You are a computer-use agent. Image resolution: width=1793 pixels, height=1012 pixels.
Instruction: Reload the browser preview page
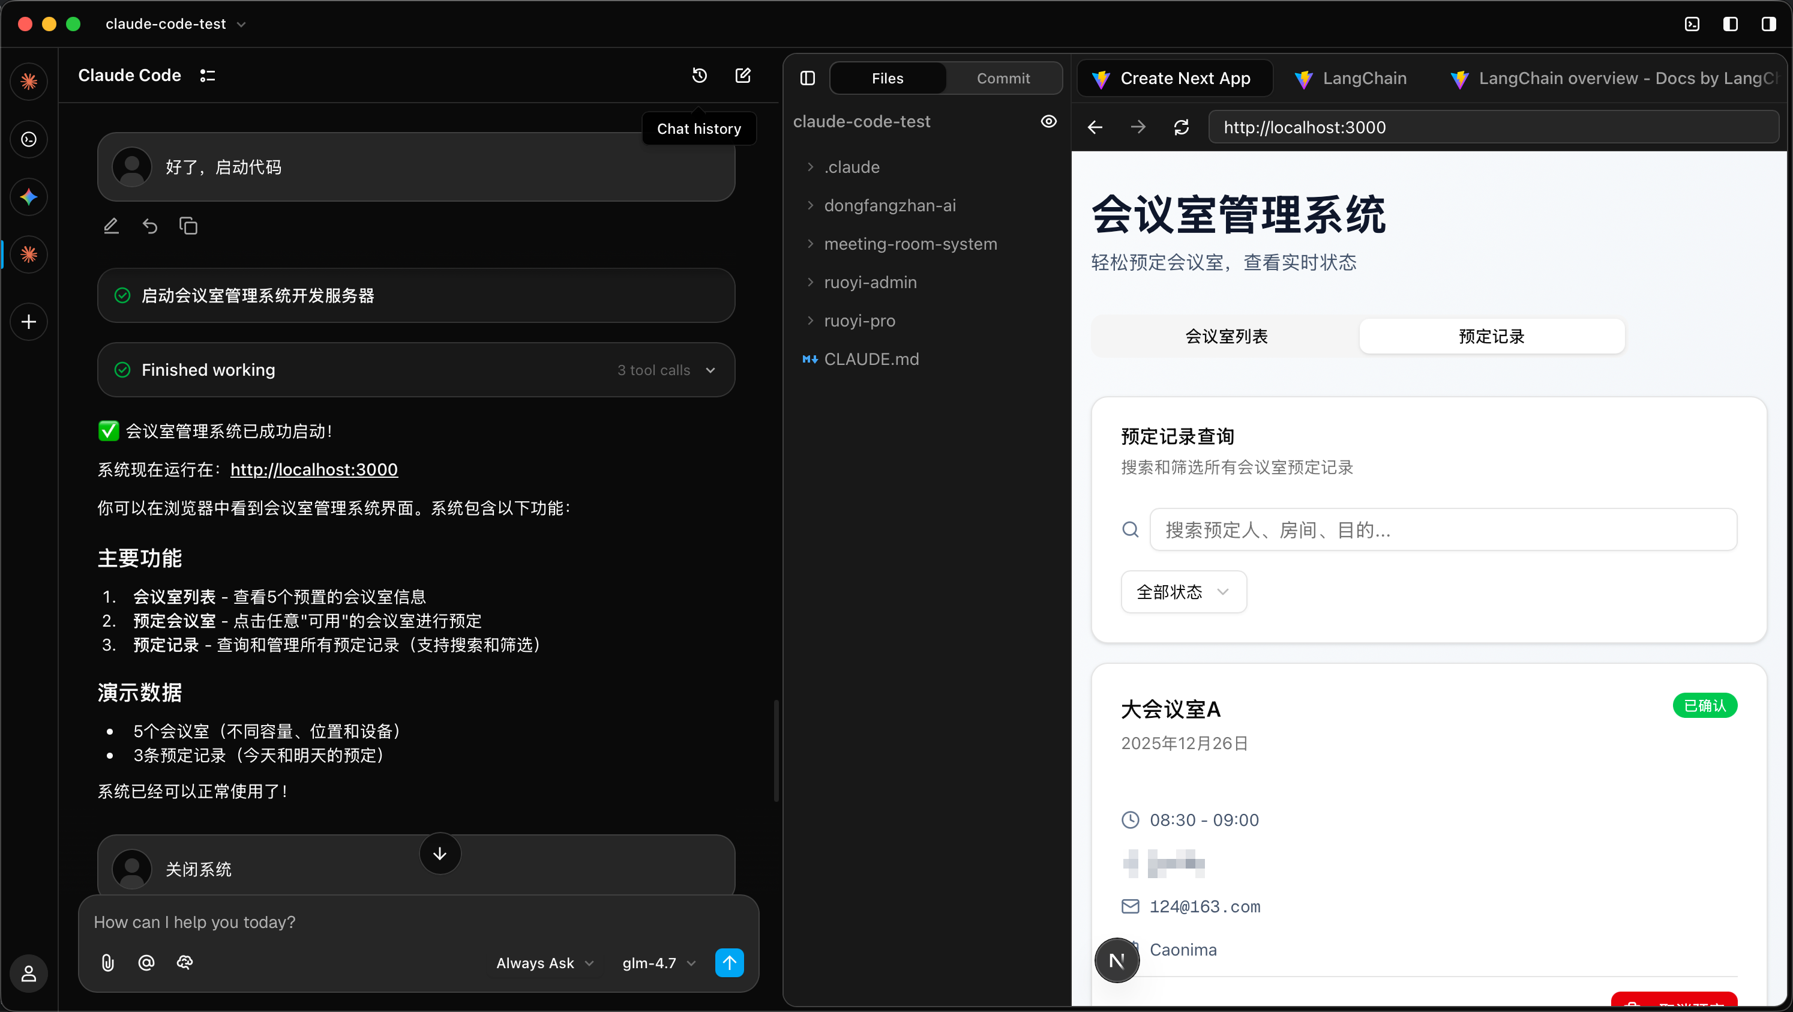[1181, 127]
